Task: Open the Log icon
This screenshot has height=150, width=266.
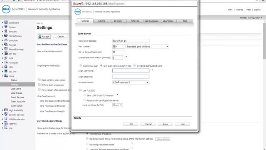Action: (x=6, y=128)
